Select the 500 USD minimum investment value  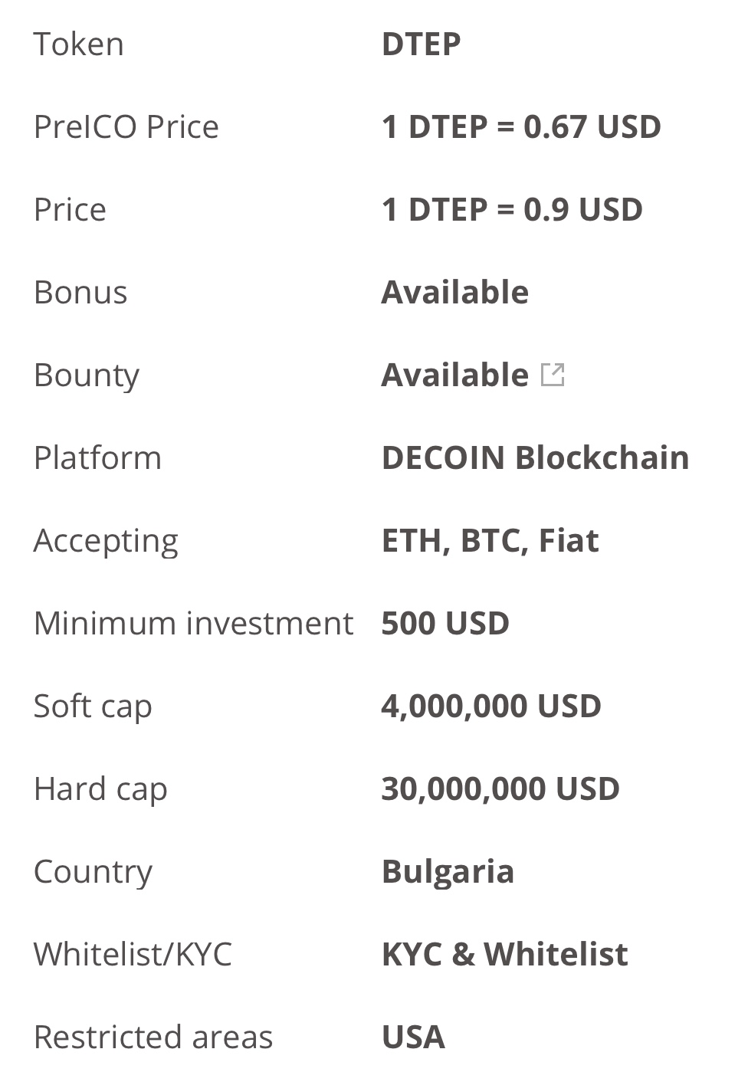tap(445, 623)
